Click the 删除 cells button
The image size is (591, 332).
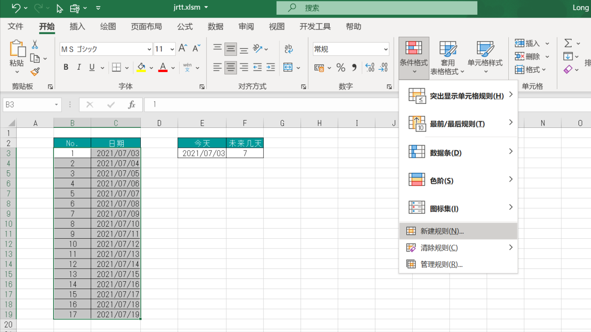(532, 57)
